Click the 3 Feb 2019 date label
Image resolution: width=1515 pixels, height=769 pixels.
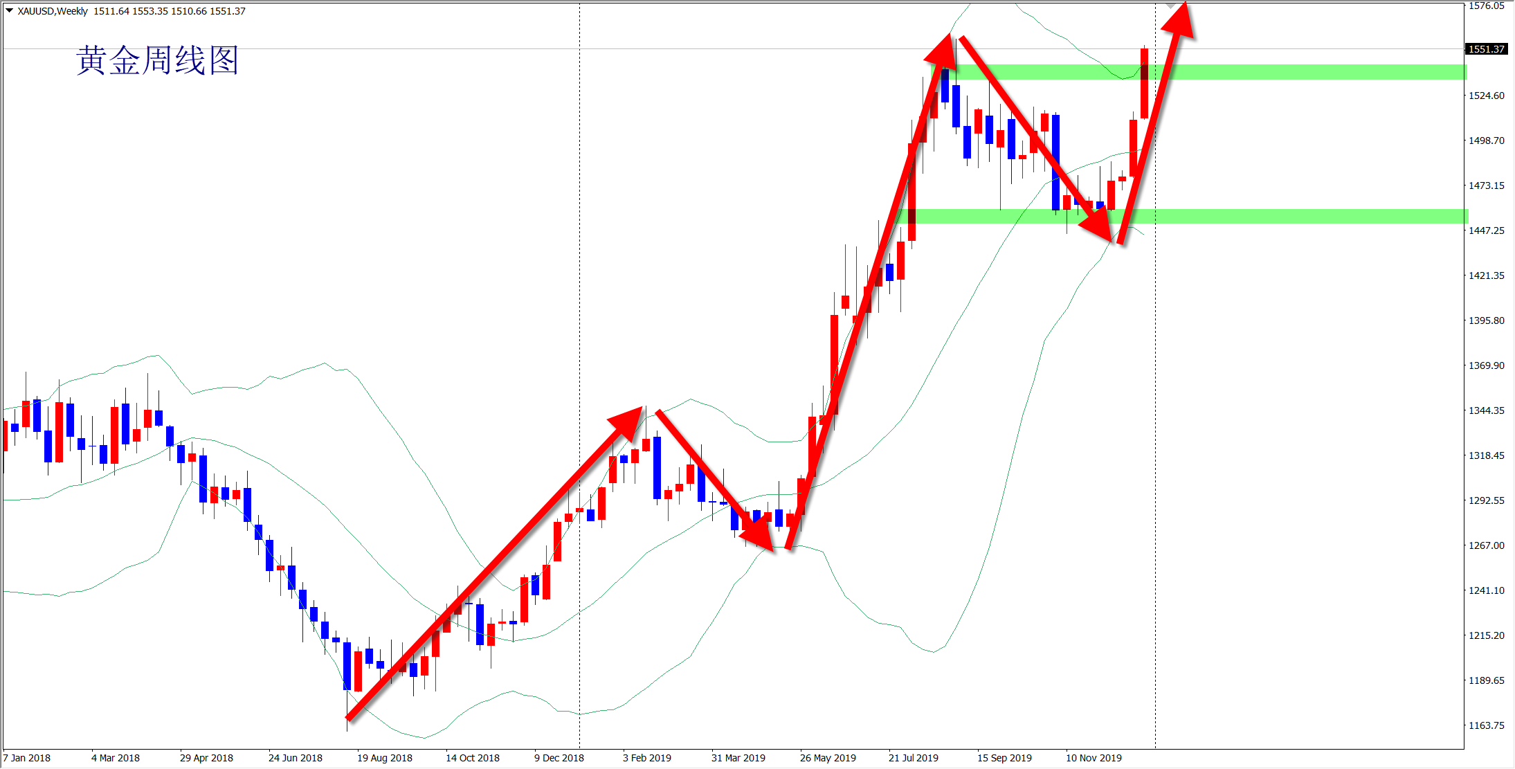tap(647, 758)
